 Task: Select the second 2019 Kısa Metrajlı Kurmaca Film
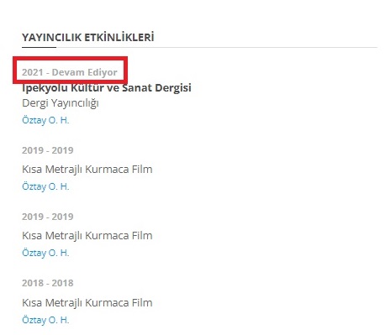[87, 236]
